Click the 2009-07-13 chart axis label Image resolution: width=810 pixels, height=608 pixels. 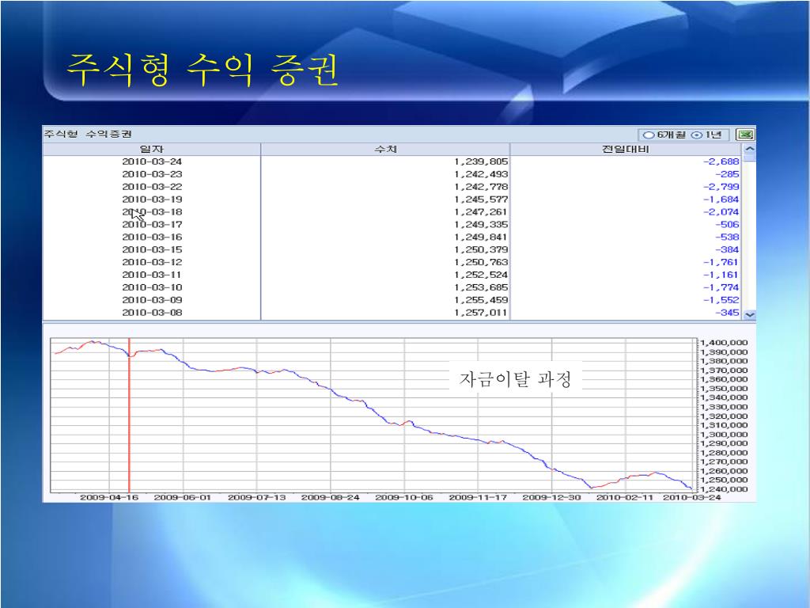click(257, 497)
